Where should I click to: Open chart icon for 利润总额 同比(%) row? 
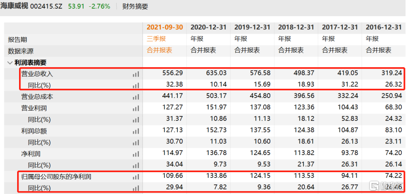tap(136, 143)
